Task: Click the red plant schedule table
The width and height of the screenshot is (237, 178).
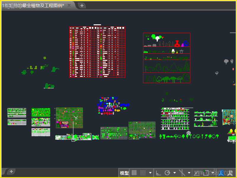Action: click(97, 52)
